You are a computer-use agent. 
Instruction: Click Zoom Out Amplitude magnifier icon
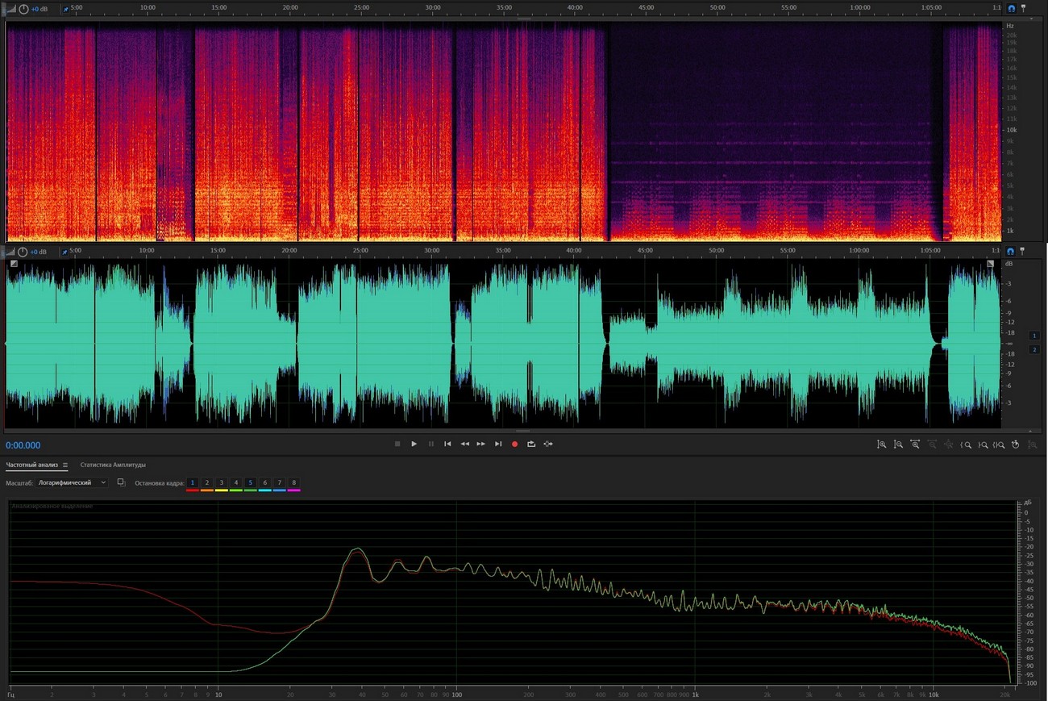click(898, 444)
